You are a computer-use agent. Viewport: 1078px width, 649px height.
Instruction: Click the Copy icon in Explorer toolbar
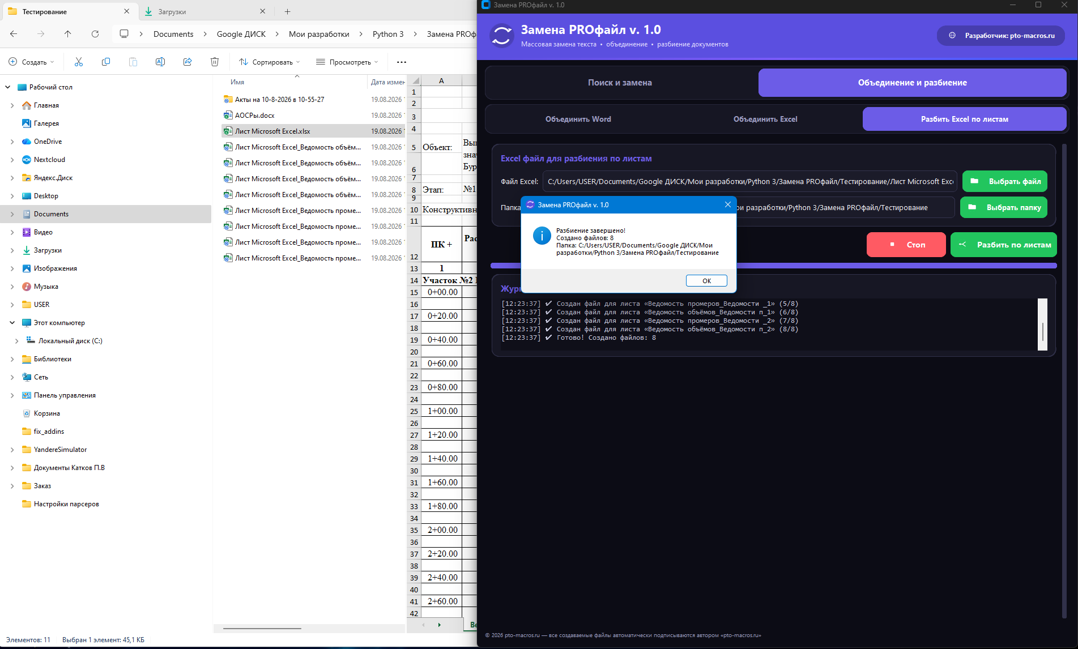click(x=106, y=62)
